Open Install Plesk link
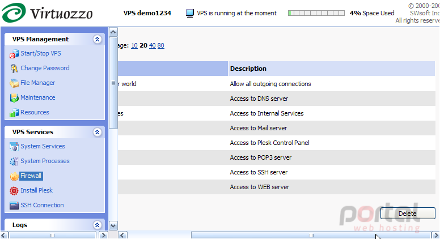This screenshot has width=440, height=239. coord(36,190)
